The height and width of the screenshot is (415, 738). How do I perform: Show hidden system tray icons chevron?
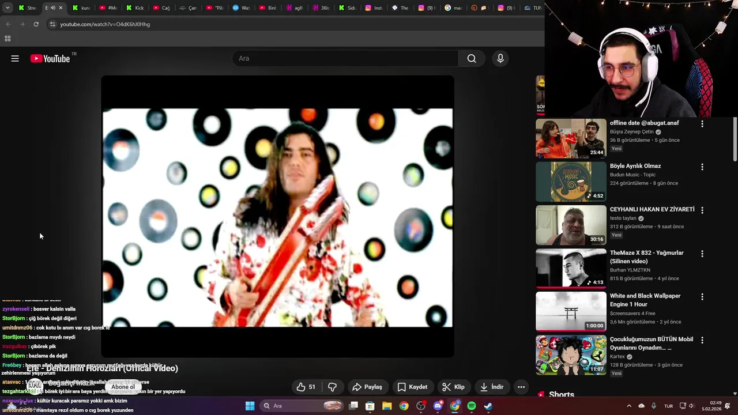tap(629, 406)
